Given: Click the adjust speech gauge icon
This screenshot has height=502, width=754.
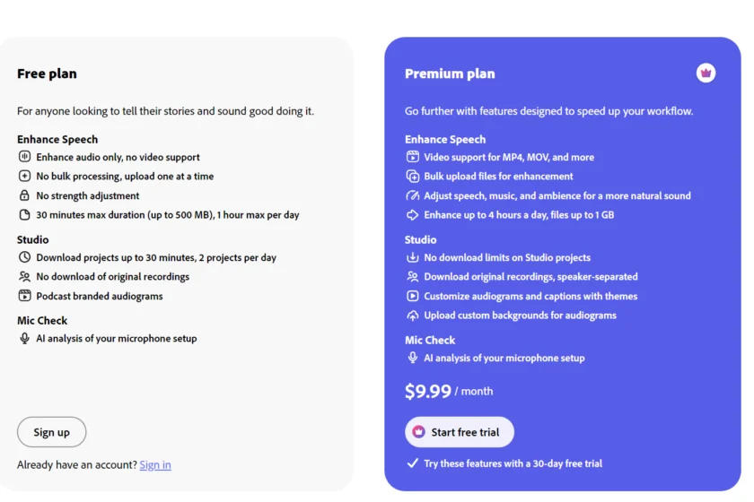Looking at the screenshot, I should coord(413,195).
